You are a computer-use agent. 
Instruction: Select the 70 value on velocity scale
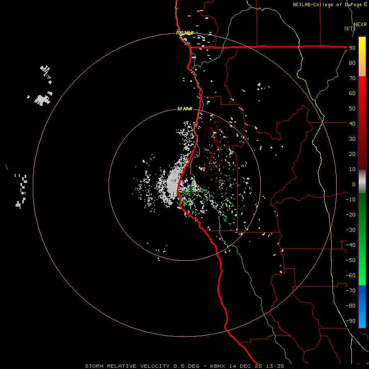352,78
